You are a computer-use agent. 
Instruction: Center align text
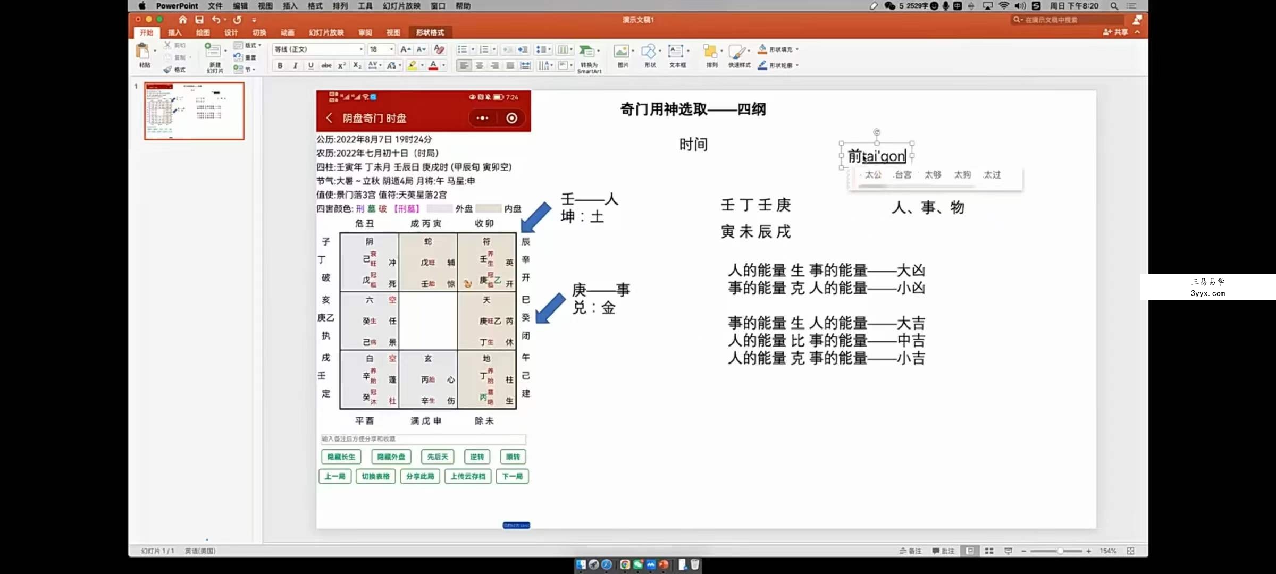tap(480, 65)
